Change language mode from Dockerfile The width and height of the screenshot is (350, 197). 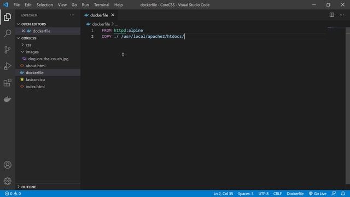[295, 194]
